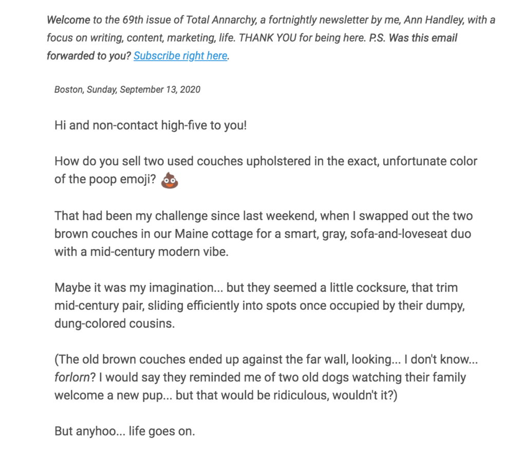Click the "THANK YOU" text in intro

pyautogui.click(x=268, y=38)
